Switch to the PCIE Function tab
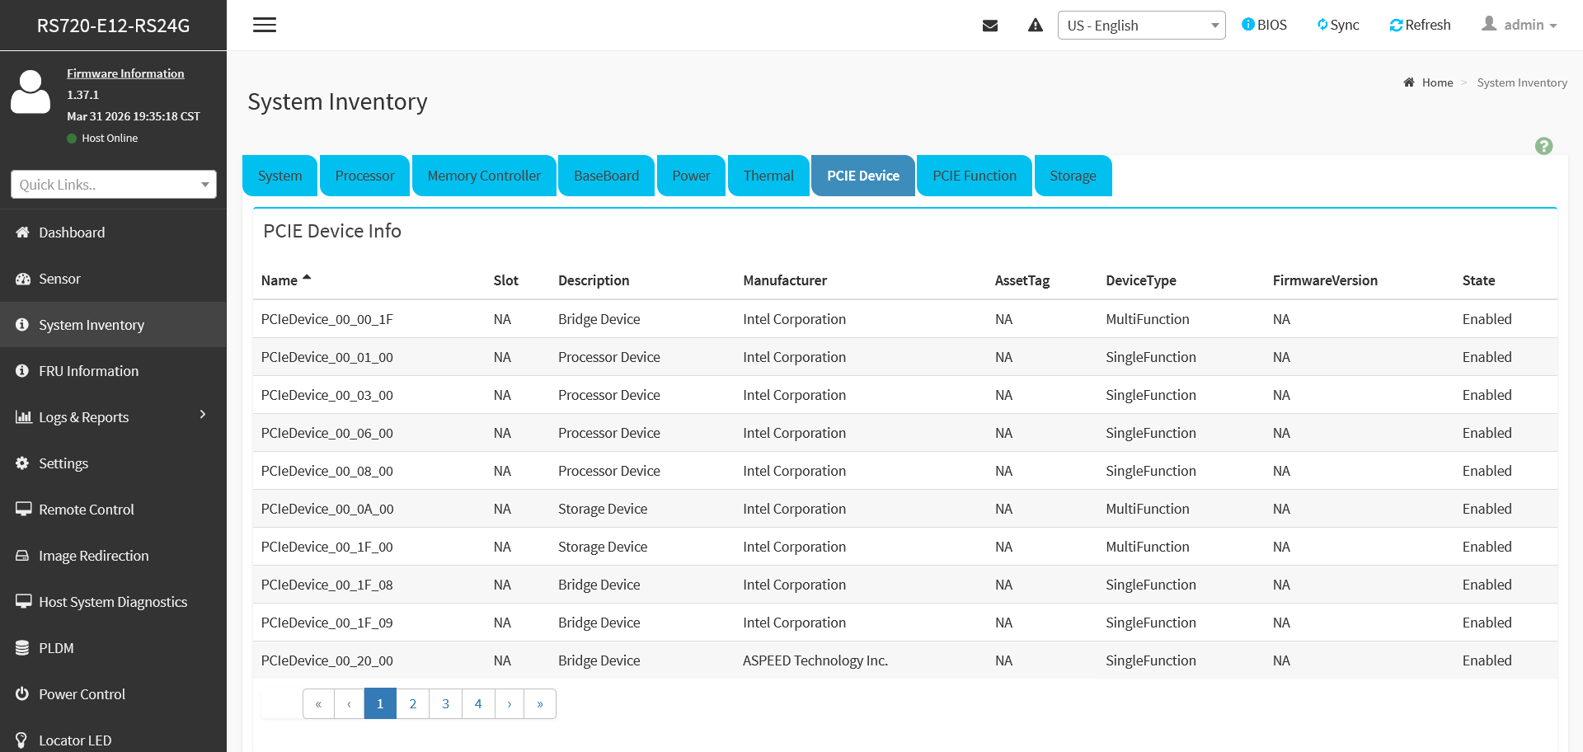The width and height of the screenshot is (1583, 752). coord(975,176)
